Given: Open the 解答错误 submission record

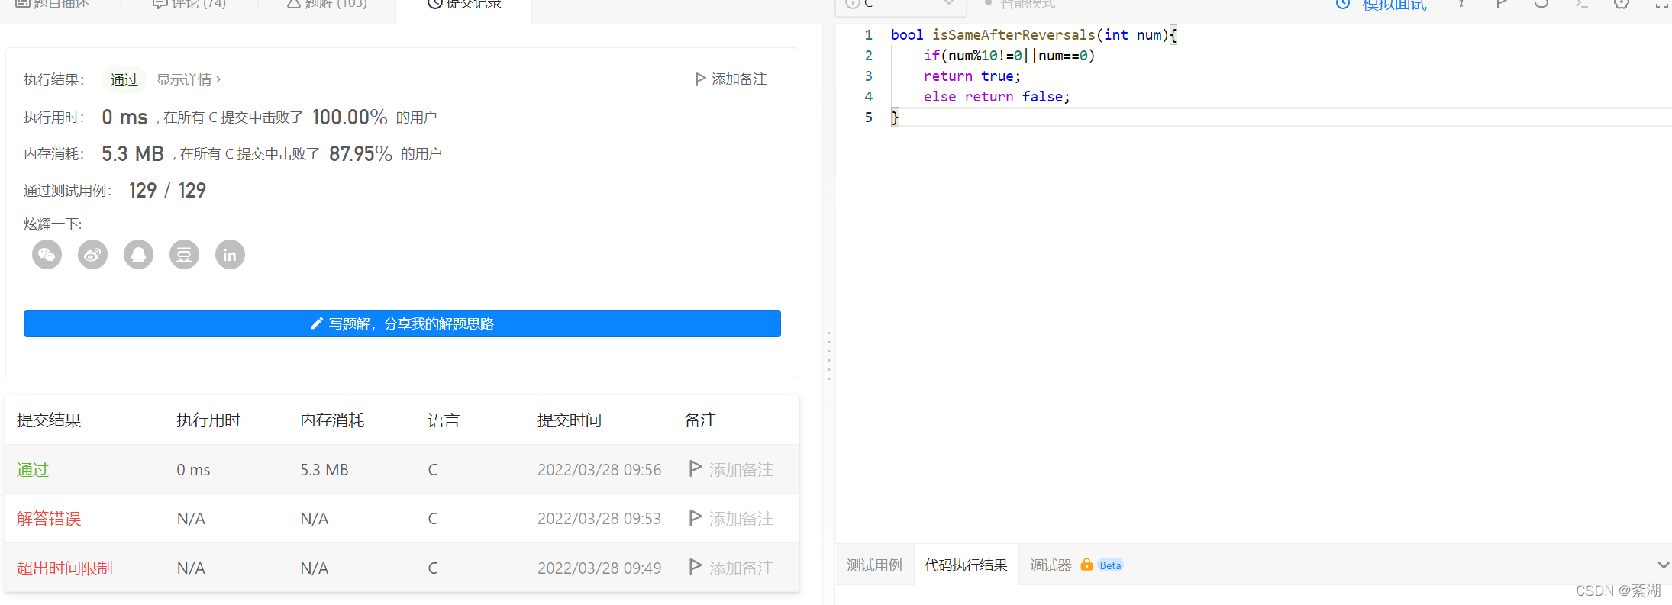Looking at the screenshot, I should pos(49,519).
